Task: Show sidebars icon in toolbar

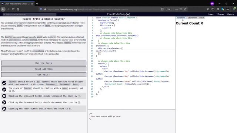Action: 213,9
